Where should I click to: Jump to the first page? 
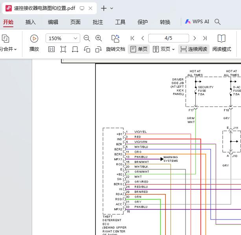pyautogui.click(x=132, y=38)
